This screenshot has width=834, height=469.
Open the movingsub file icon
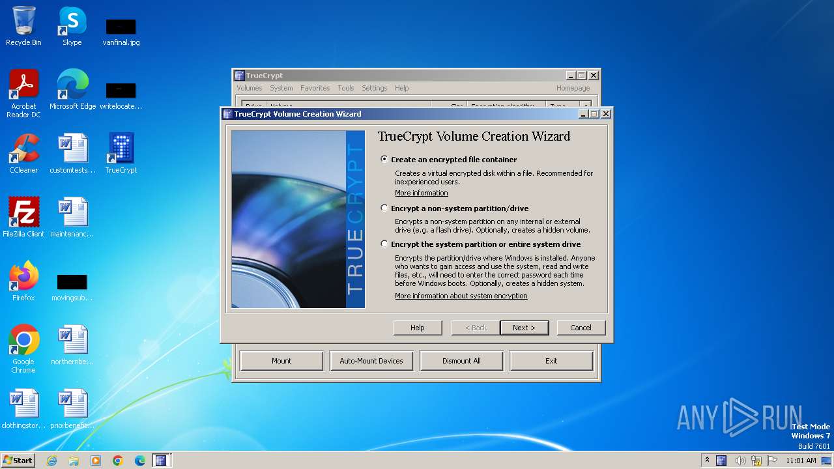point(72,287)
